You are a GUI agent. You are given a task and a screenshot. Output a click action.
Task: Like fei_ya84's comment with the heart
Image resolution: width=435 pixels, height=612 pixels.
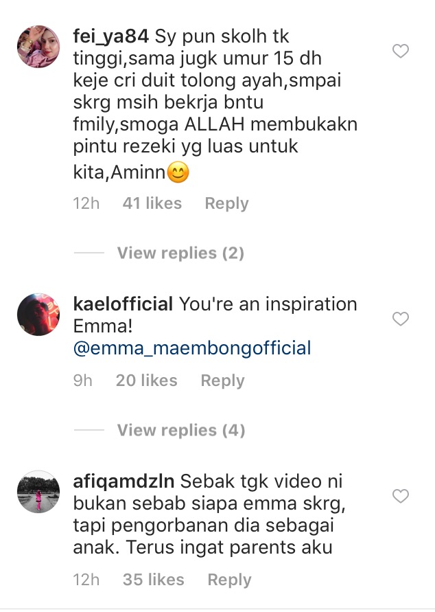(400, 51)
